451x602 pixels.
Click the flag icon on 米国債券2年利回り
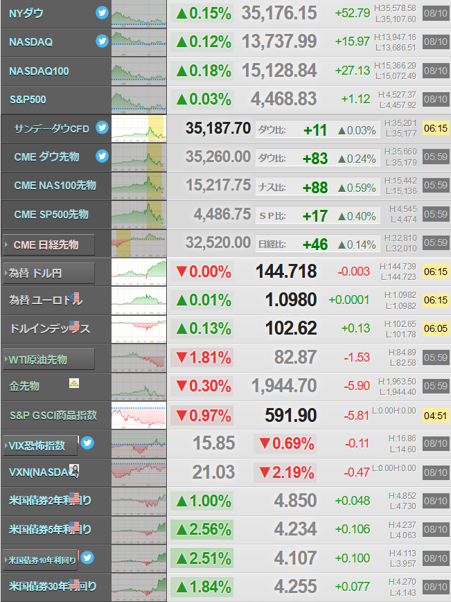(x=74, y=498)
